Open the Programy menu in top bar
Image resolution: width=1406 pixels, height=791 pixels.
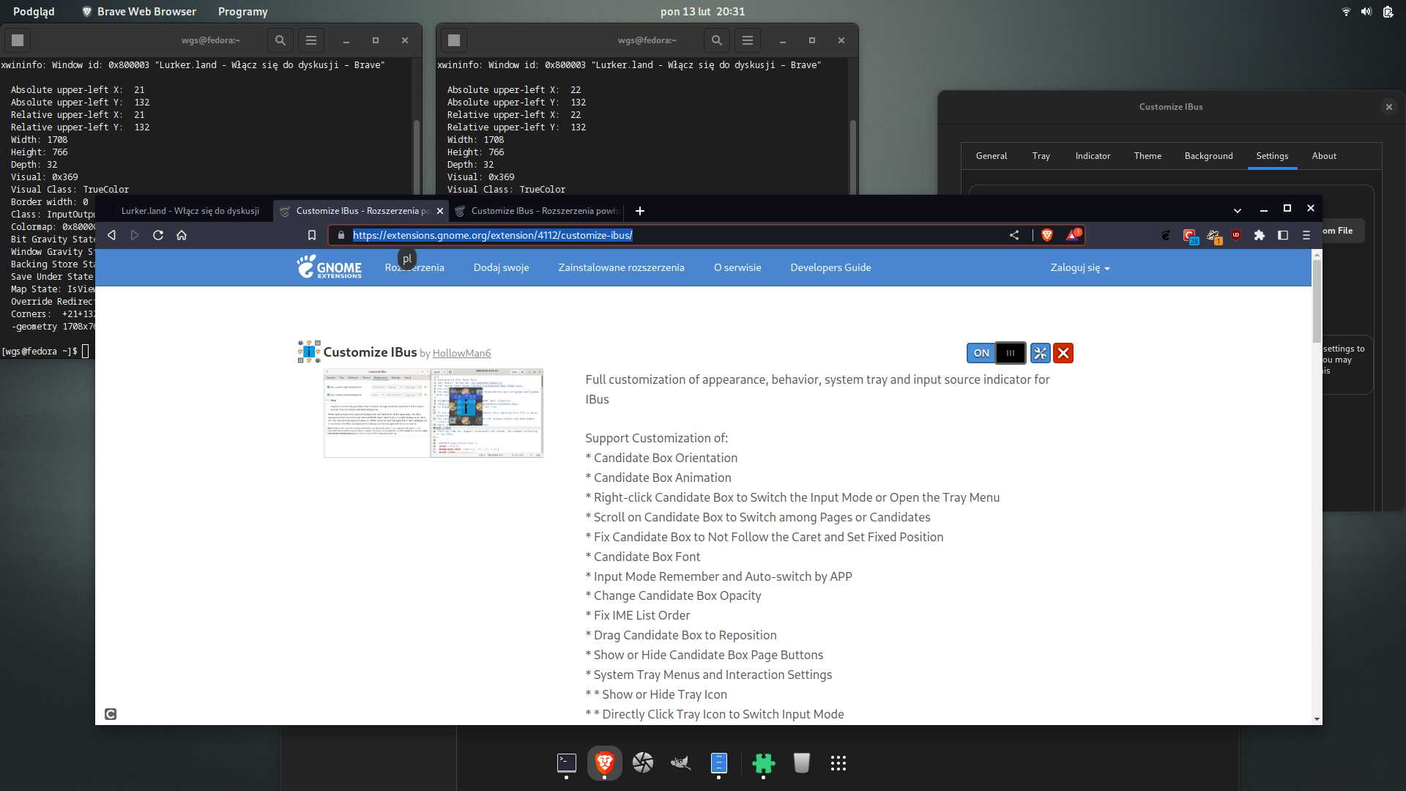click(x=242, y=12)
